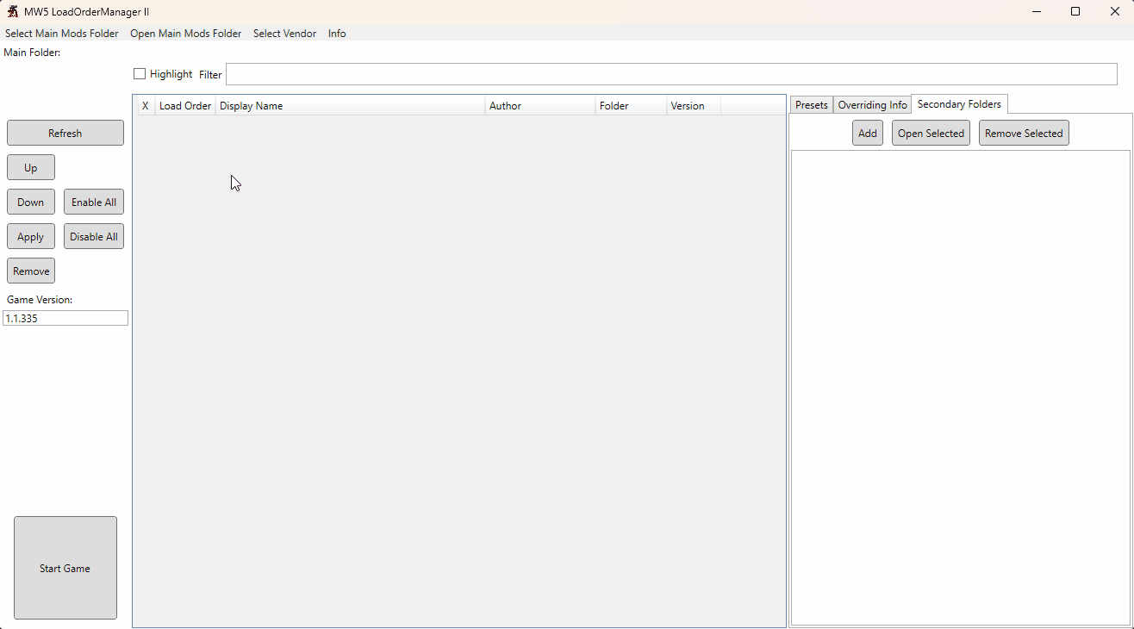
Task: Select the Secondary Folders tab
Action: coord(959,104)
